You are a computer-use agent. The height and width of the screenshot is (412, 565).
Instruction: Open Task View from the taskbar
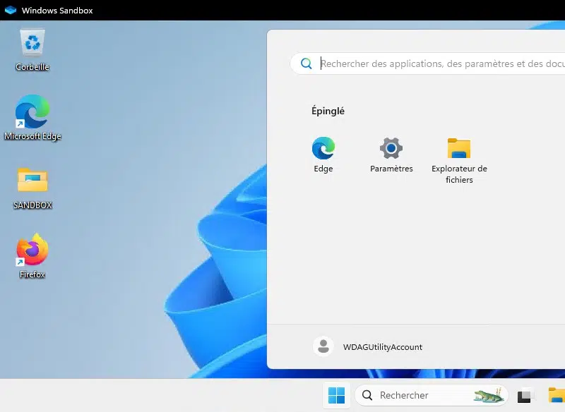tap(525, 396)
